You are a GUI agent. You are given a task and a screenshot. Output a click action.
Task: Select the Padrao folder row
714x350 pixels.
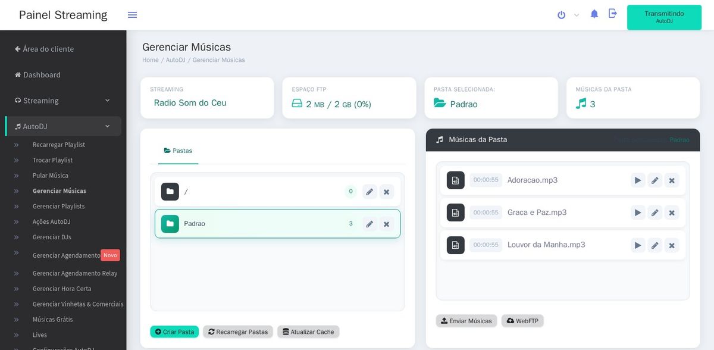coord(277,224)
